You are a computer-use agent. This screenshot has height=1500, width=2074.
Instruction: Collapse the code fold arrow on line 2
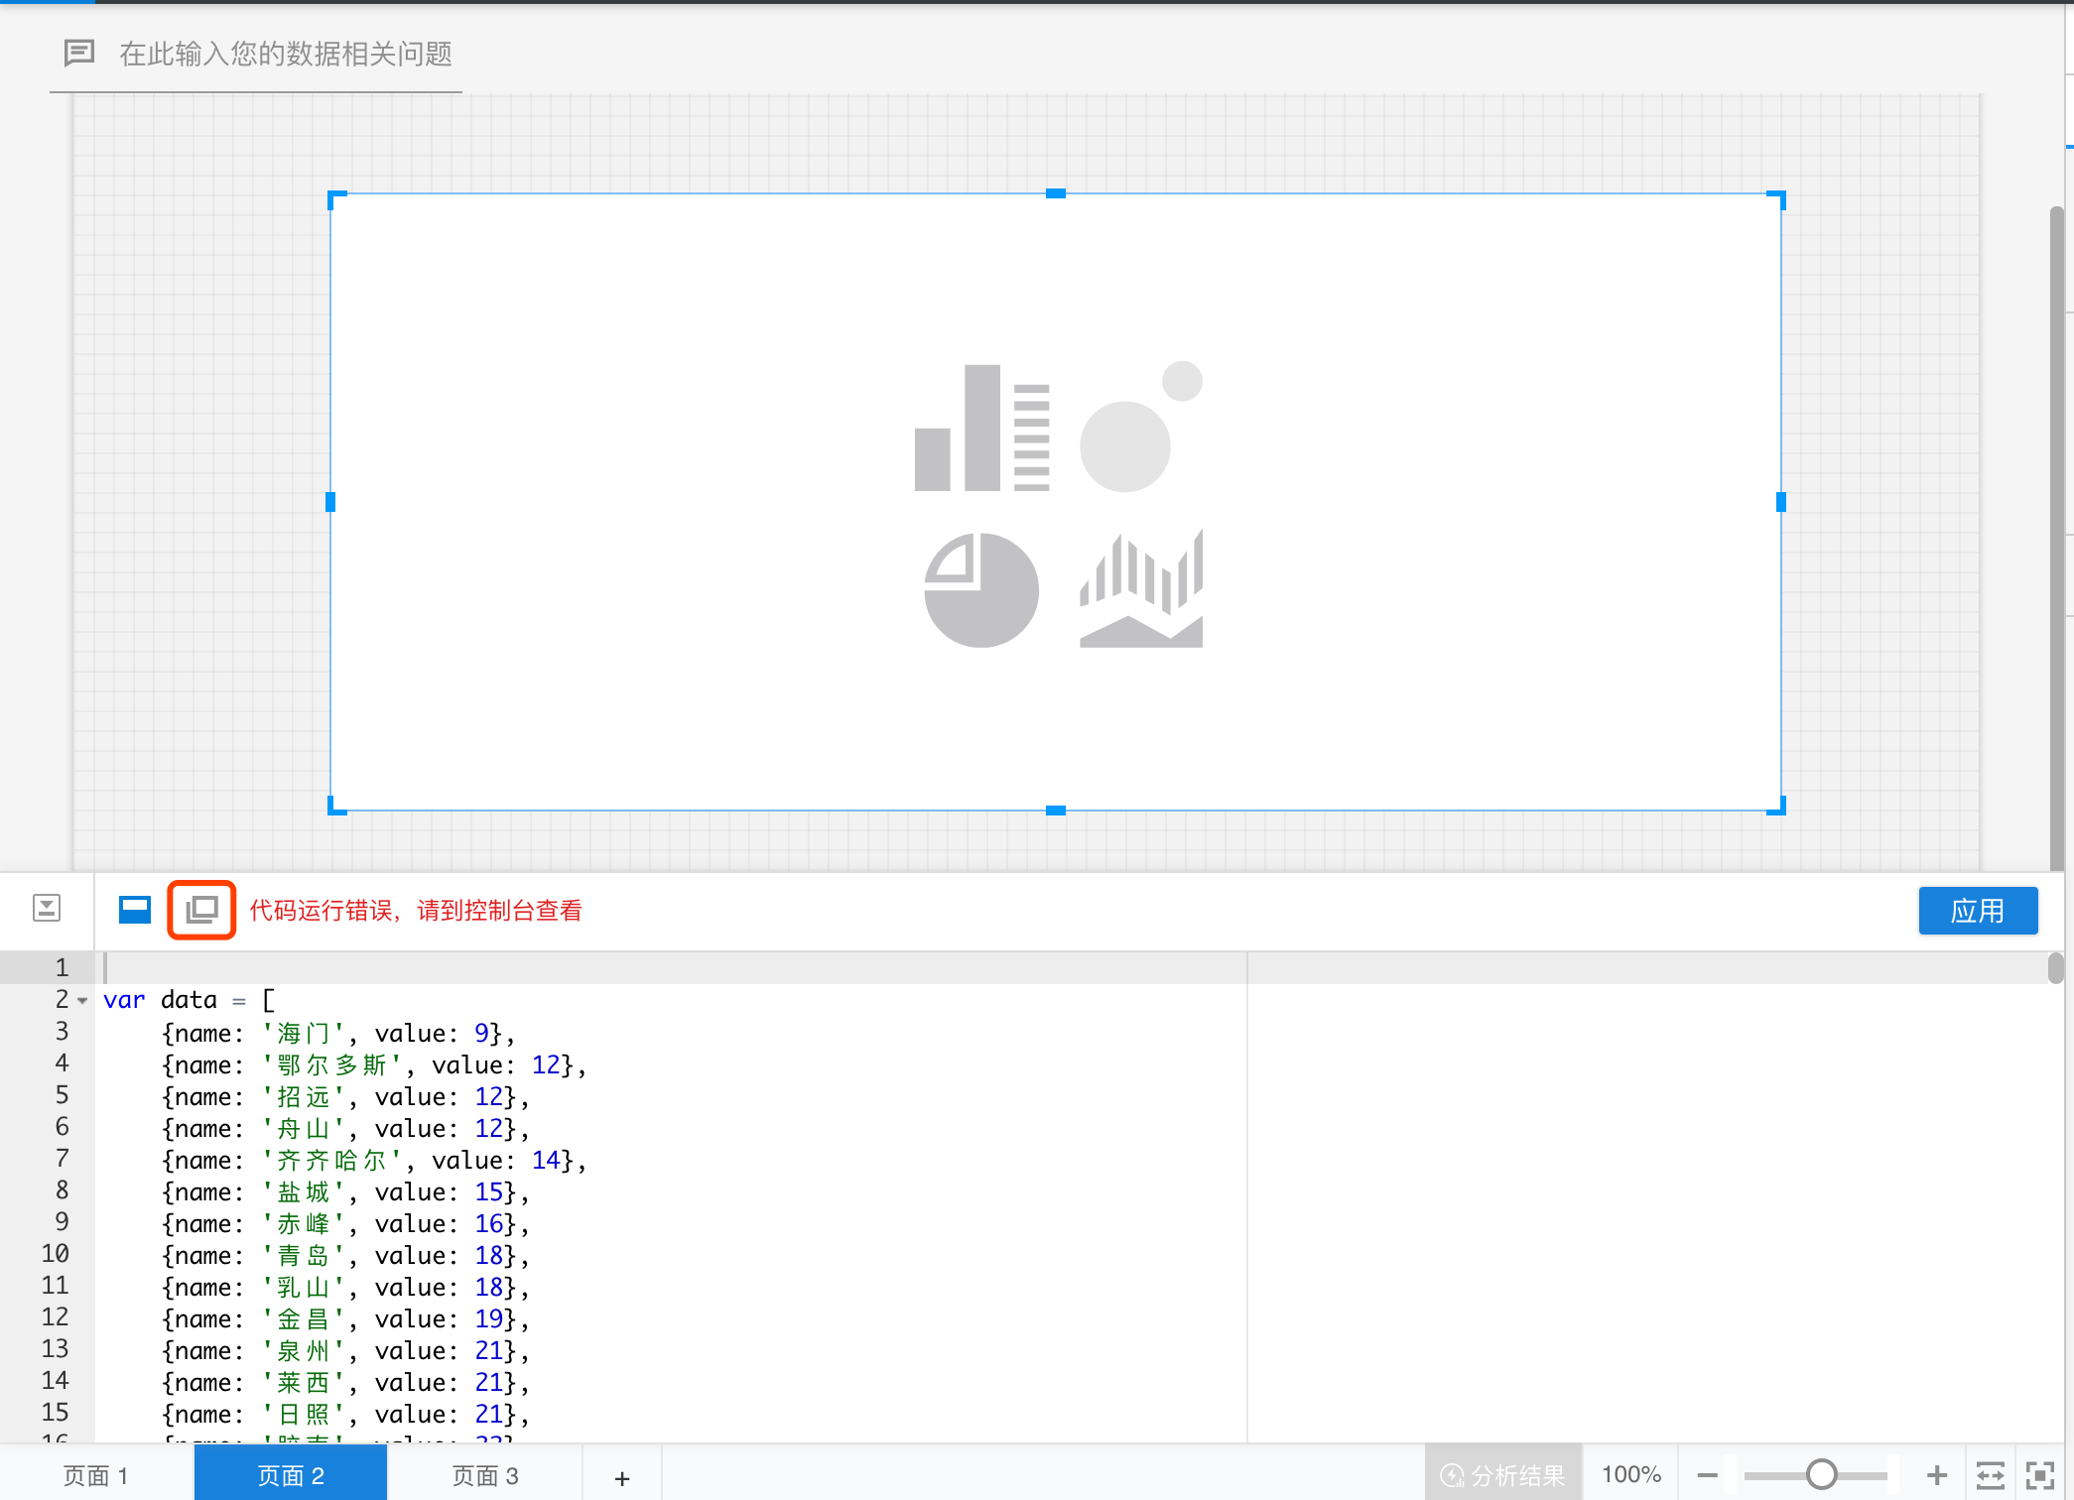click(x=83, y=1001)
